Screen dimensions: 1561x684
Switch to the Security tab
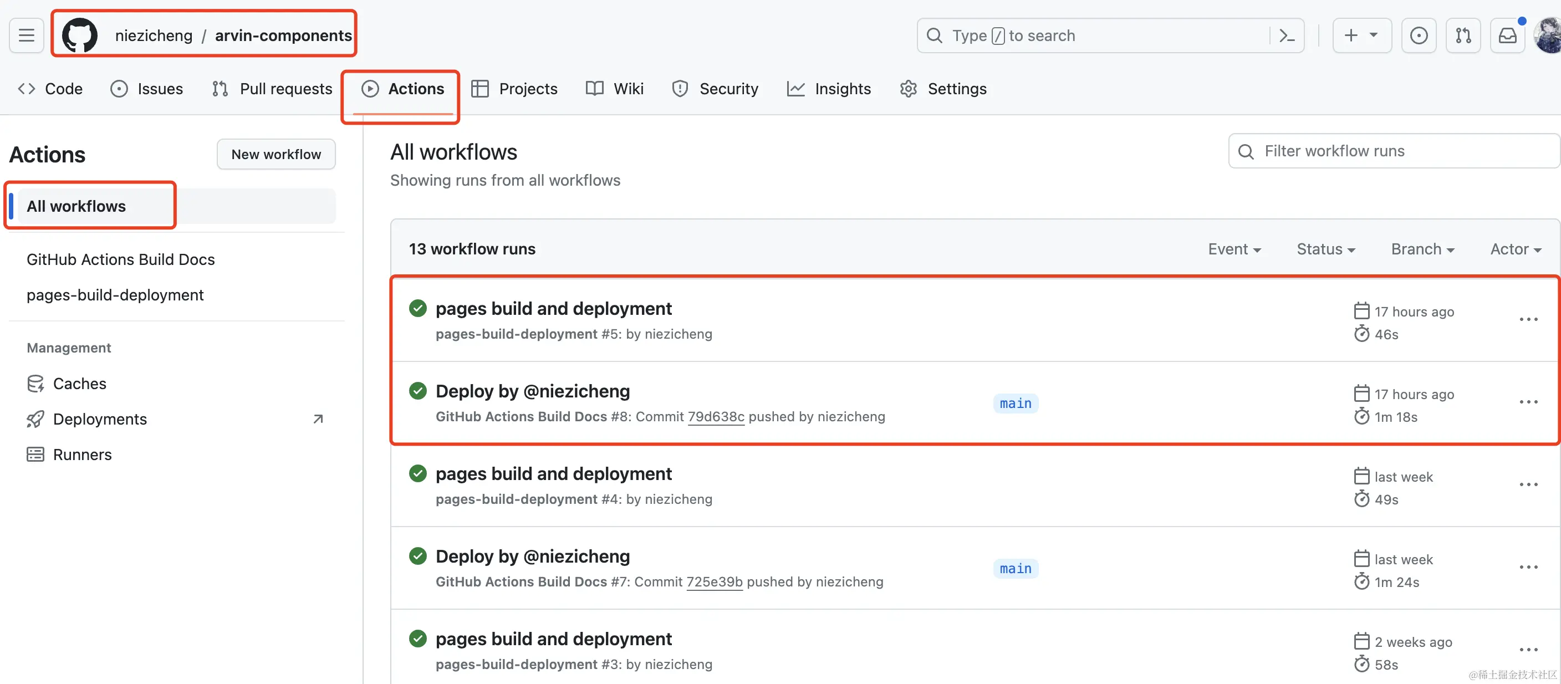point(715,89)
